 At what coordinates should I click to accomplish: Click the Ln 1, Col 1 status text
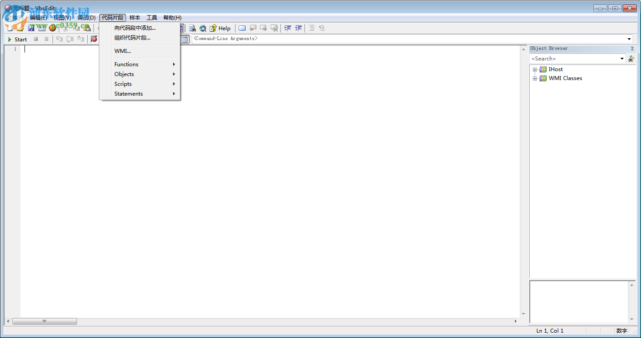[550, 331]
